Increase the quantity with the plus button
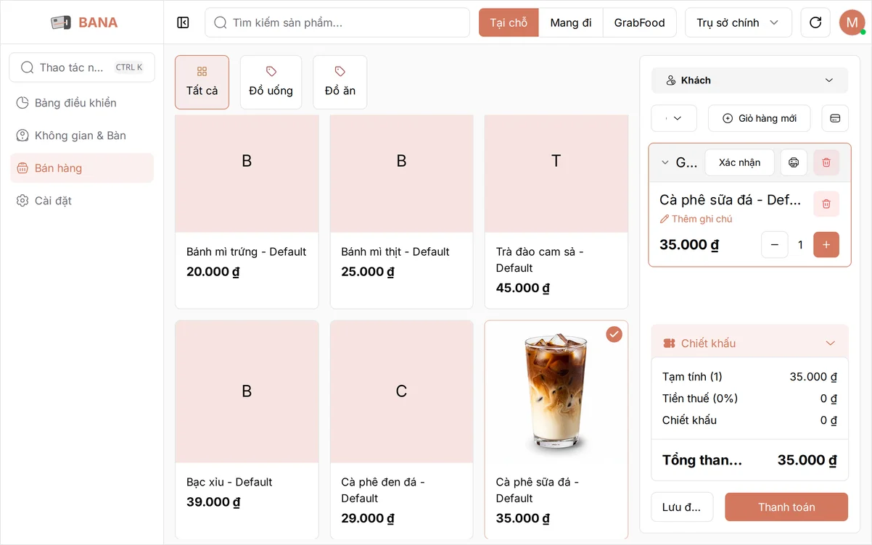The width and height of the screenshot is (872, 545). coord(826,245)
